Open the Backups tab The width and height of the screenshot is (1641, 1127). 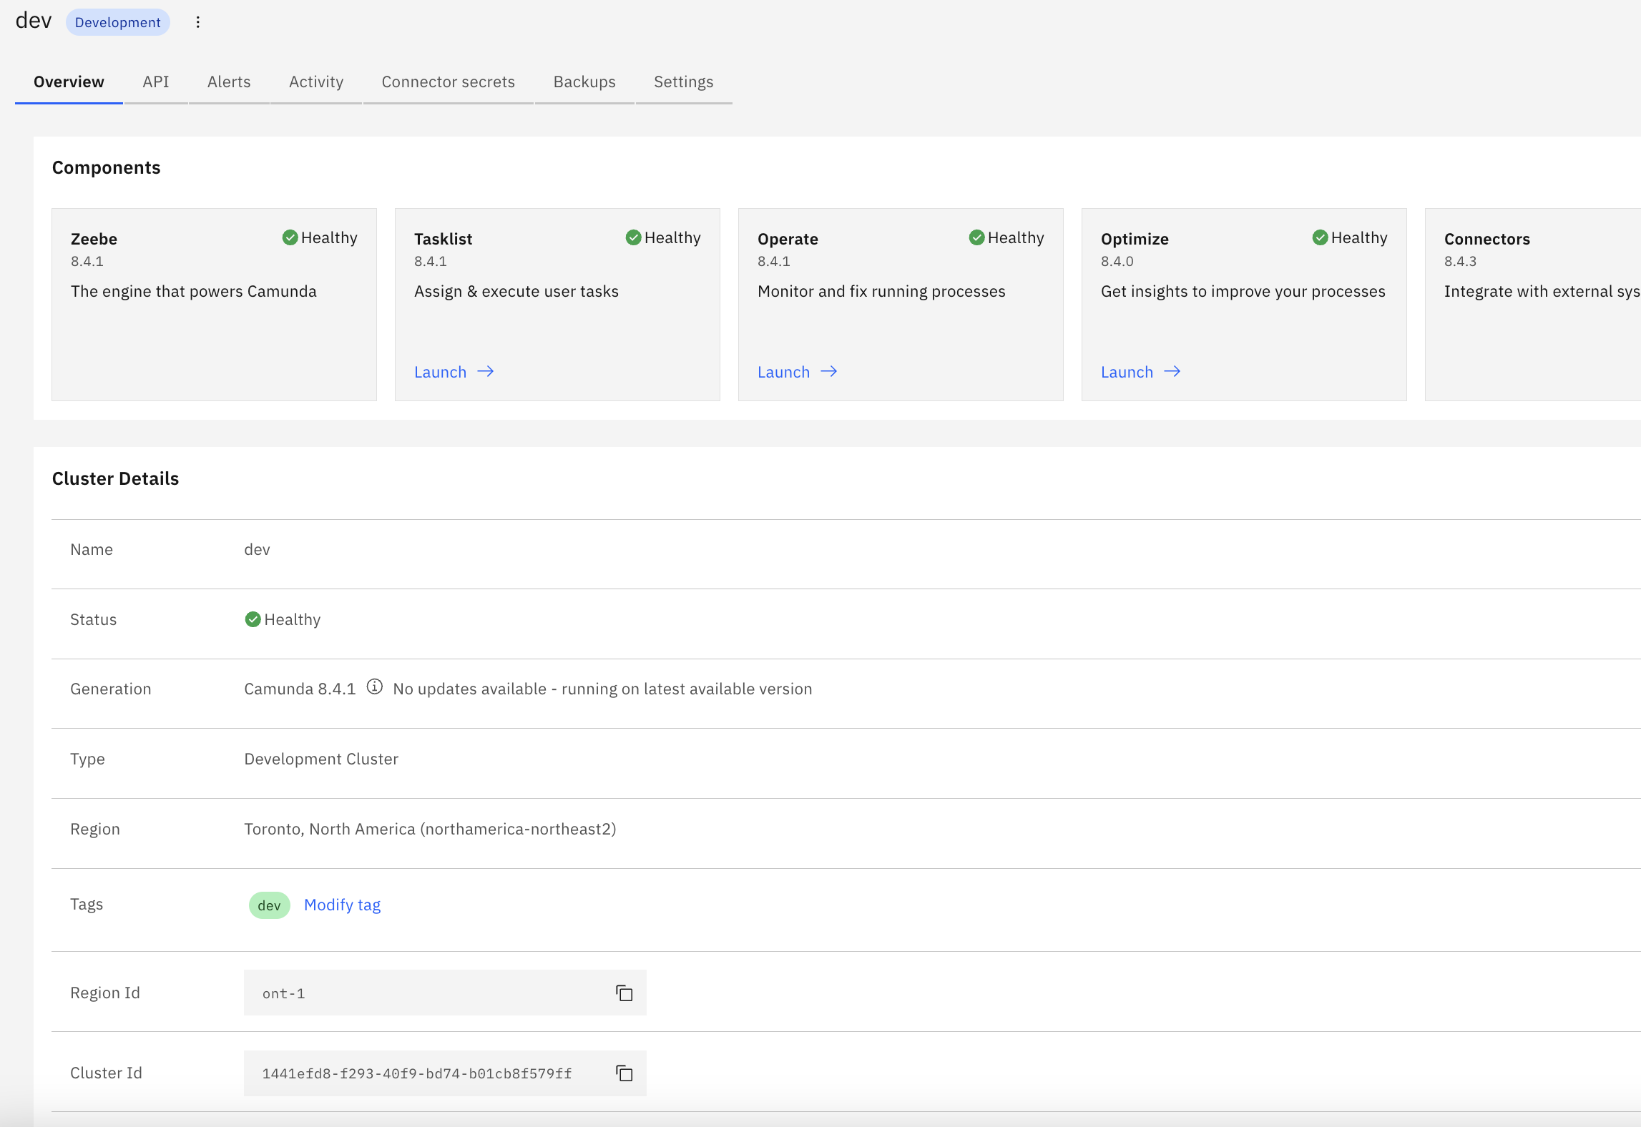pos(584,82)
